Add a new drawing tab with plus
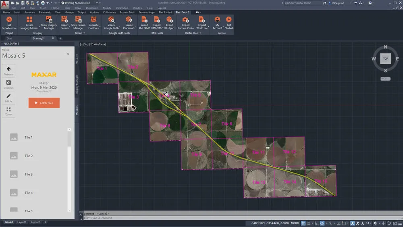This screenshot has width=403, height=227. coord(60,38)
